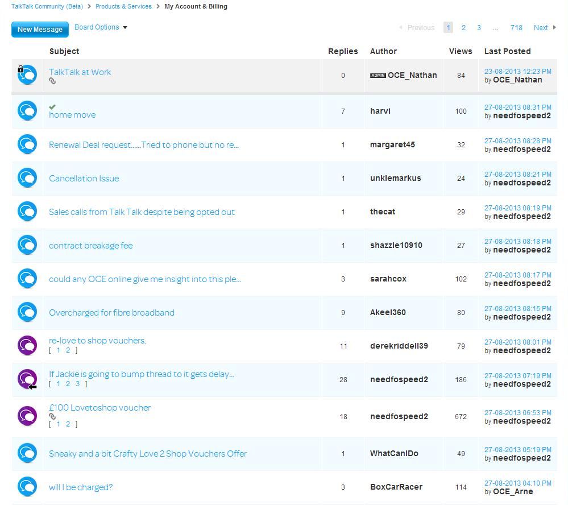View author profile thecat
568x505 pixels.
[383, 212]
